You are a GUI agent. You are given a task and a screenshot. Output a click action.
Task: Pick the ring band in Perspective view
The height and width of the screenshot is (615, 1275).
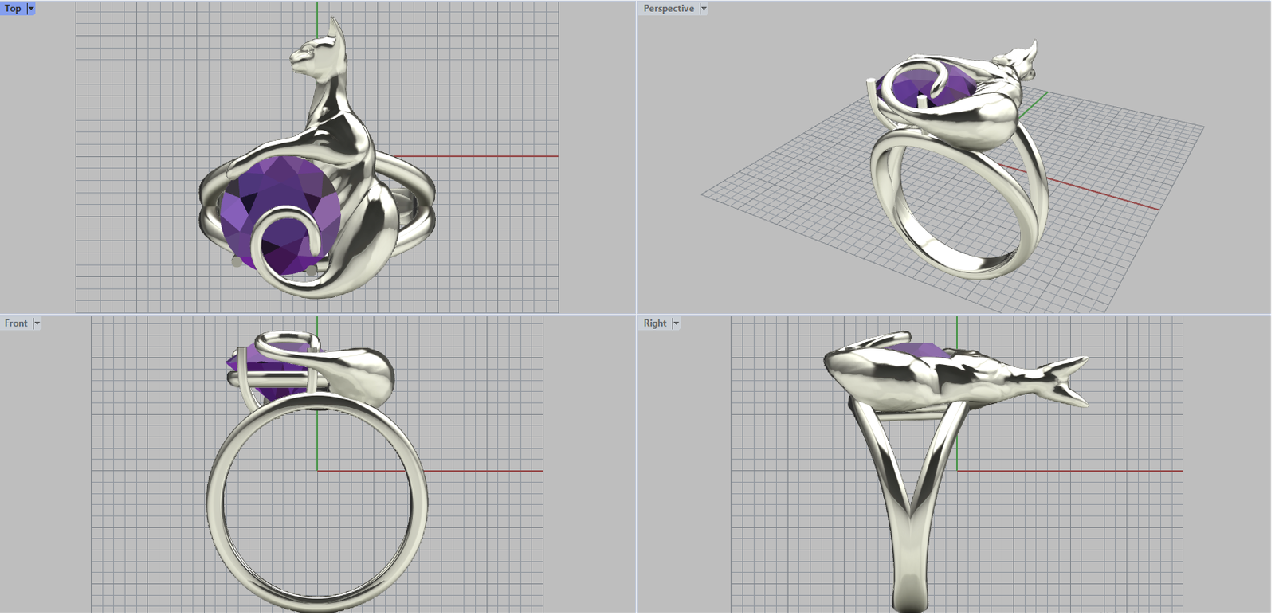click(x=892, y=223)
